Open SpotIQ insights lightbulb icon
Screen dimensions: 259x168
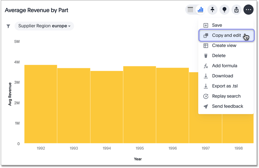point(225,10)
